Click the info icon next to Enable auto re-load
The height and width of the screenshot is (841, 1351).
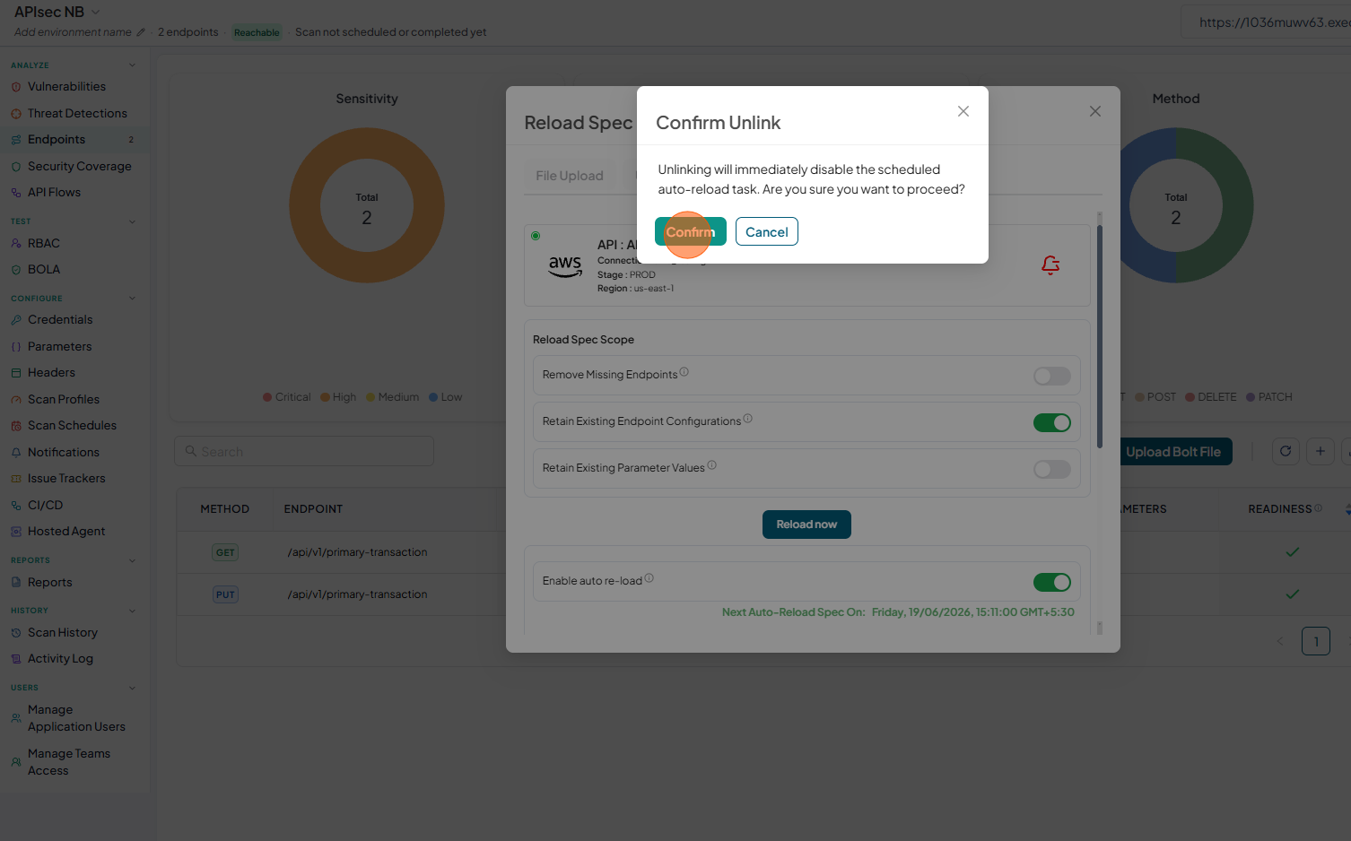(649, 578)
